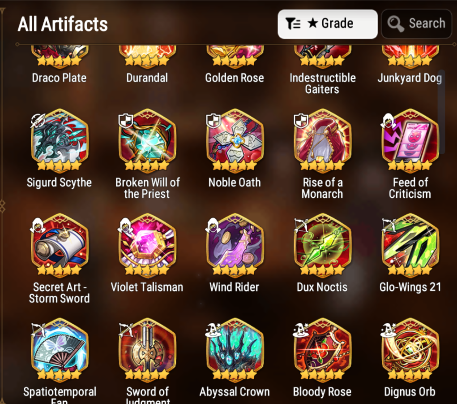Pick the Secret Art - Storm Sword scroll
The image size is (457, 404).
[60, 244]
